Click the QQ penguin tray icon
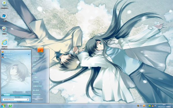 point(153,106)
